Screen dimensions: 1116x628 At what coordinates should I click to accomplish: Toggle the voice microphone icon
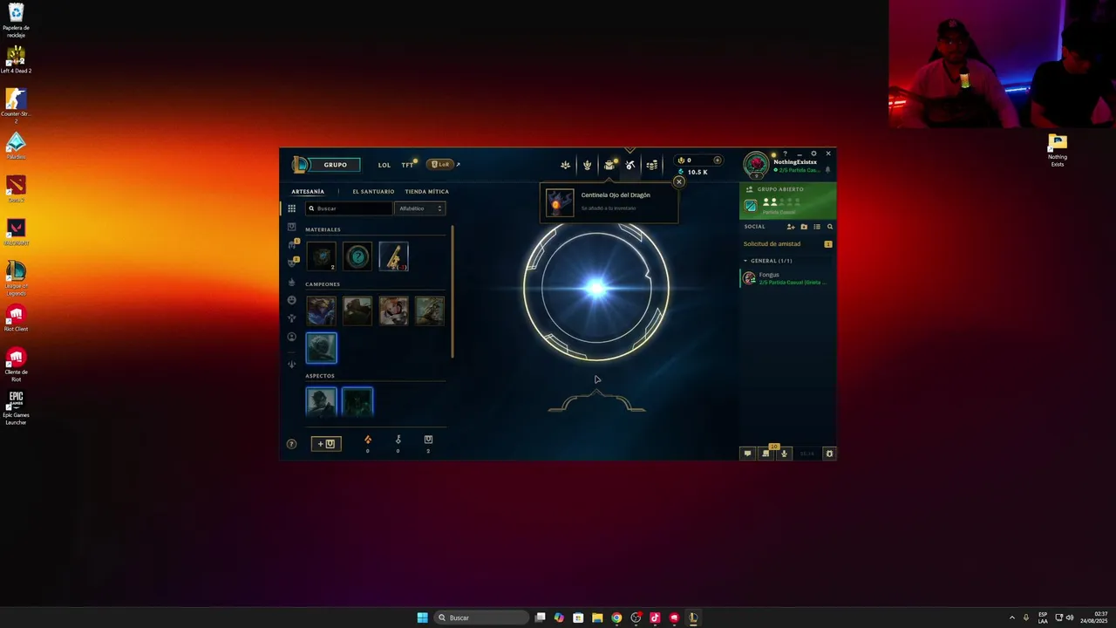(x=784, y=454)
